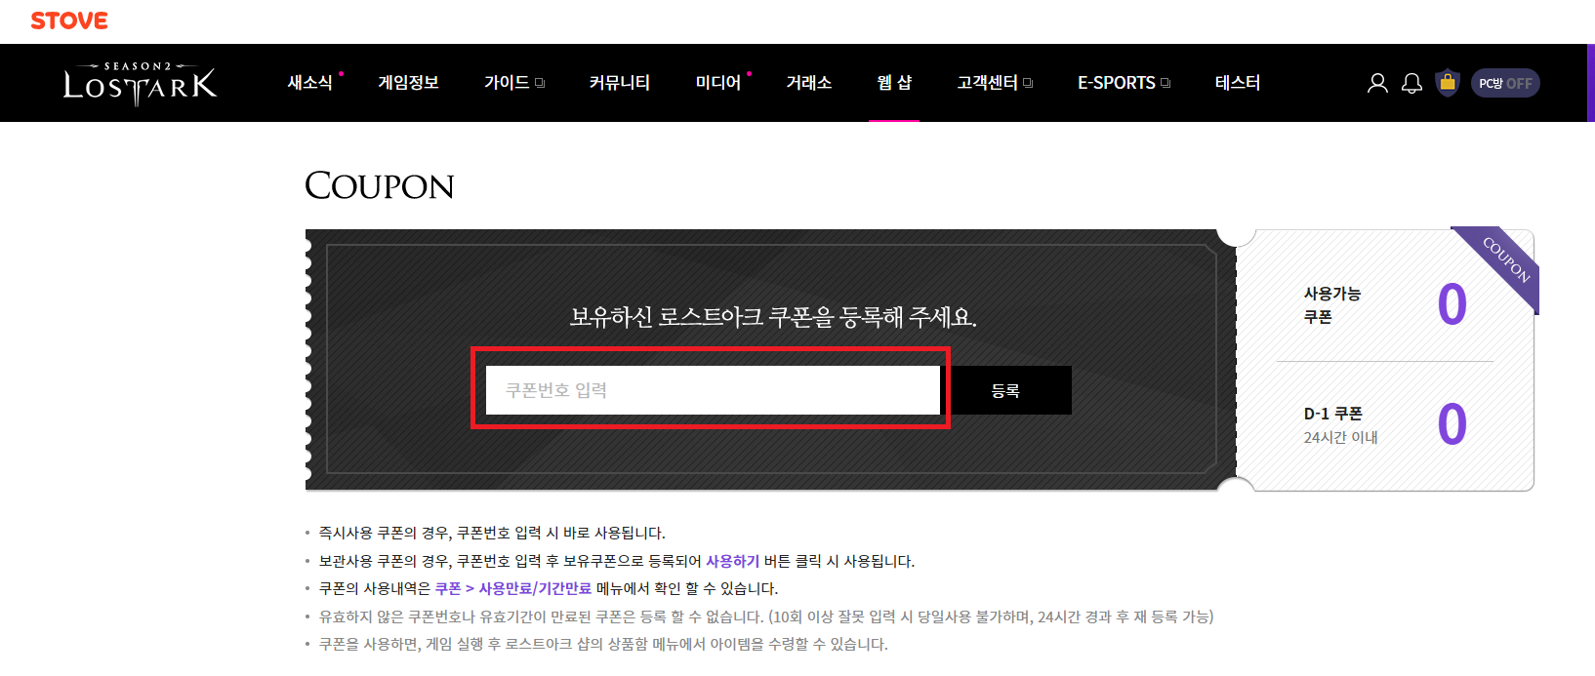
Task: Follow the 사용하기 link in the notes
Action: (732, 561)
